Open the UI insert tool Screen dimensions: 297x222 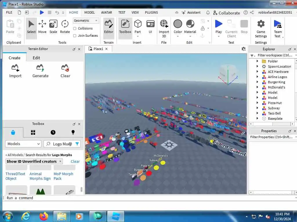tap(151, 27)
